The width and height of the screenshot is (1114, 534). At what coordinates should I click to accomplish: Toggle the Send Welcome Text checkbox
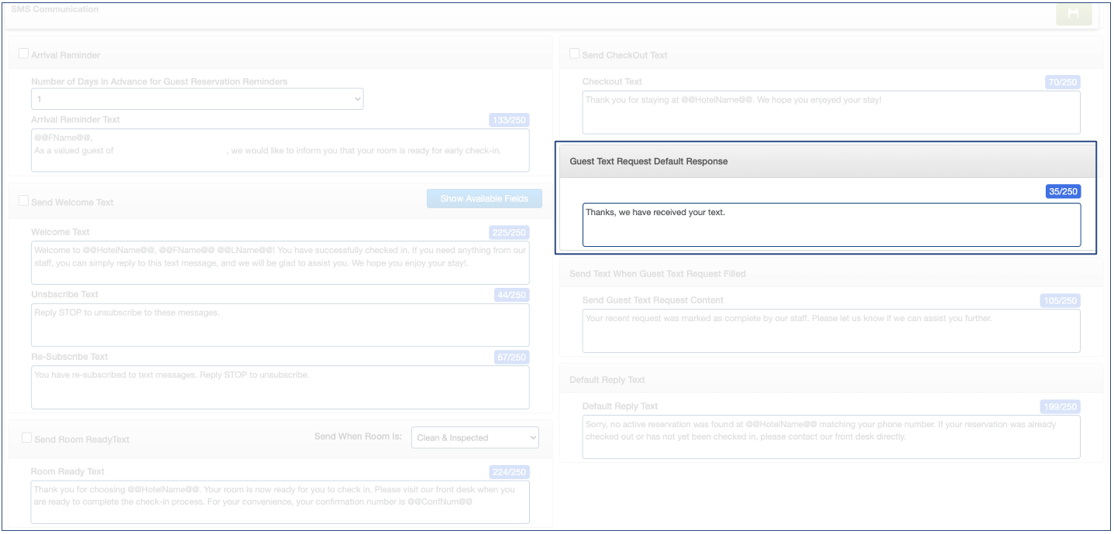(x=23, y=201)
